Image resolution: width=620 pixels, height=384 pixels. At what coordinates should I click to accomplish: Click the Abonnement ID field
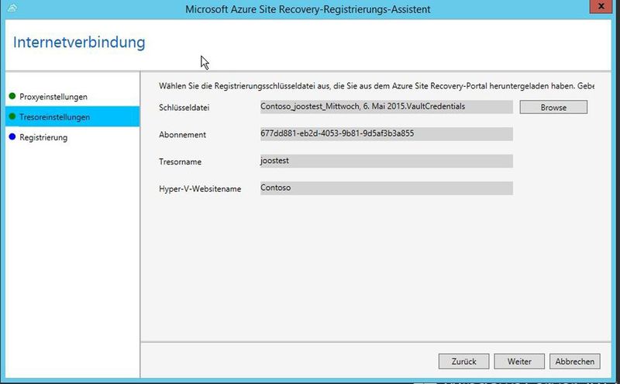tap(386, 133)
